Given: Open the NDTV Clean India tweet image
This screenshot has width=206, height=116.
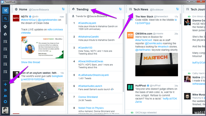Looking at the screenshot, I should (x=42, y=47).
